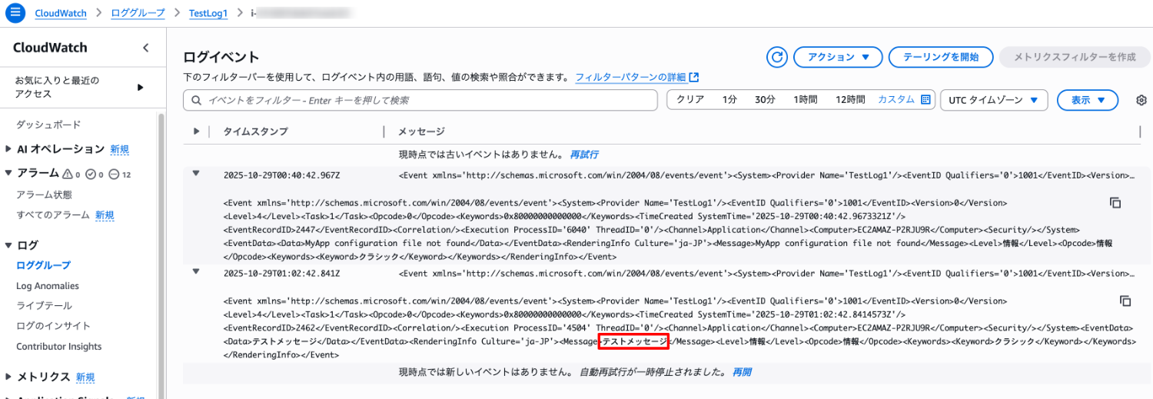Click the 新規 badge next to メトリクス

85,377
